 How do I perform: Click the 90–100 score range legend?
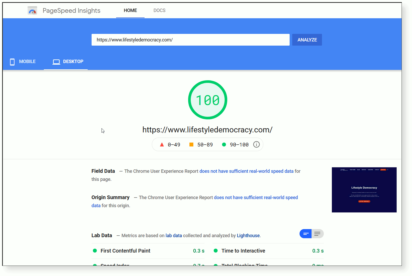pyautogui.click(x=235, y=145)
